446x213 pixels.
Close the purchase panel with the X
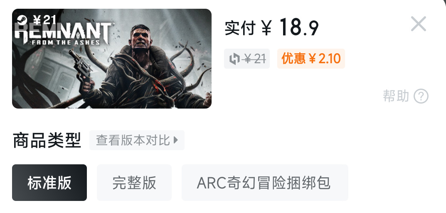tap(419, 24)
